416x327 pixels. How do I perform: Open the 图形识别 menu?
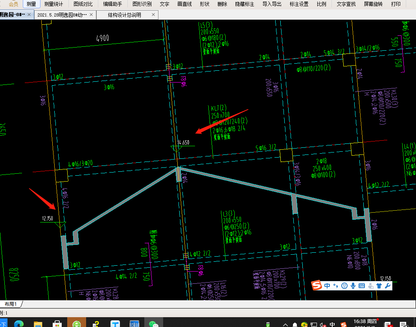[x=142, y=4]
